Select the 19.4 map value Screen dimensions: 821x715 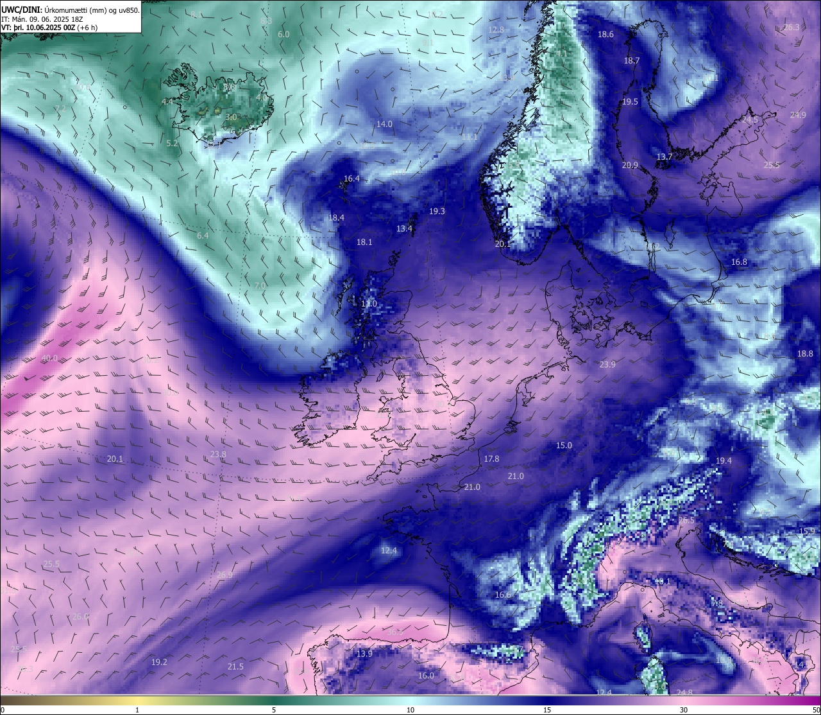coord(724,461)
